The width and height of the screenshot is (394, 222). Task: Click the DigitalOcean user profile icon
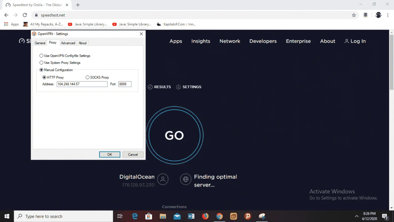(163, 179)
